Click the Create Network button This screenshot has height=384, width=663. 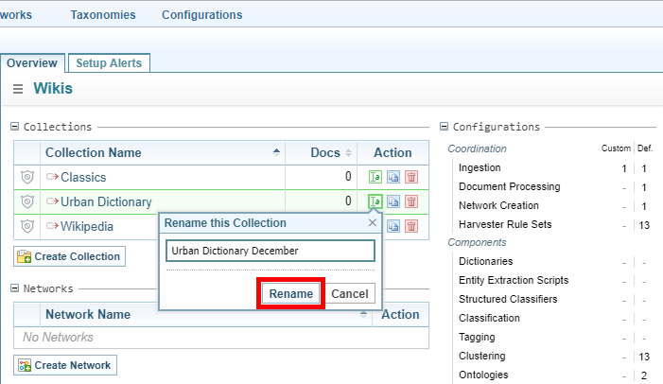(65, 365)
